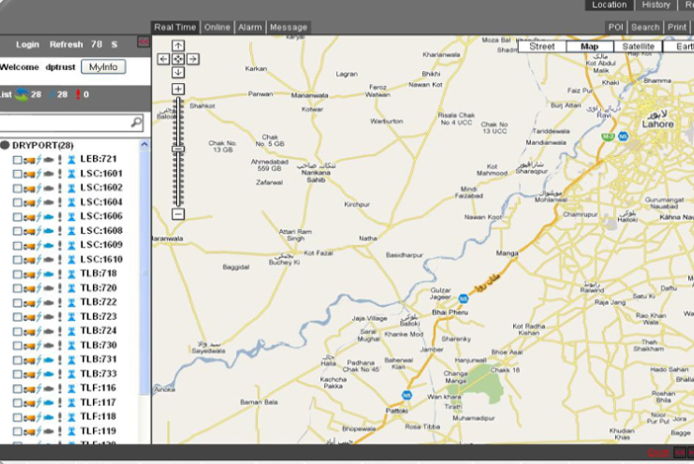694x464 pixels.
Task: Click the antenna icon next to TLB:718
Action: coord(70,273)
